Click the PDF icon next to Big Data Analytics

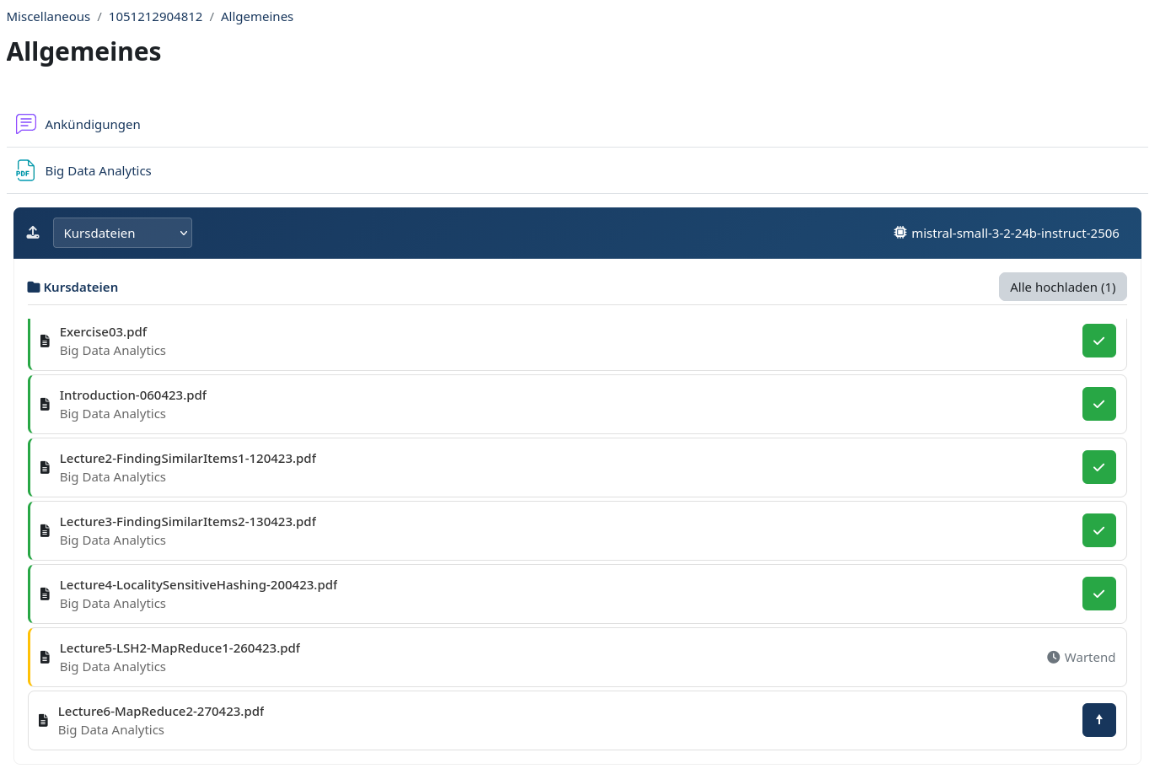(x=25, y=170)
